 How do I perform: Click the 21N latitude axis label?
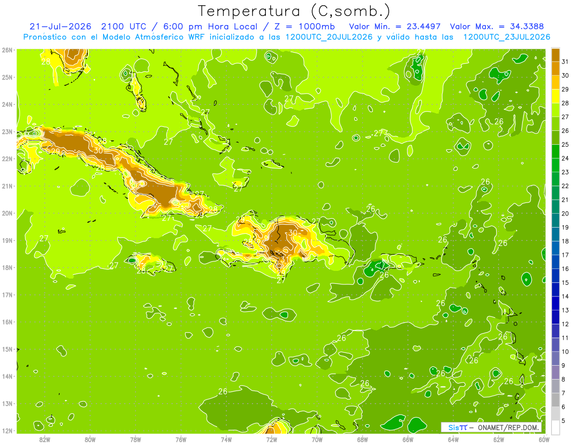(7, 186)
